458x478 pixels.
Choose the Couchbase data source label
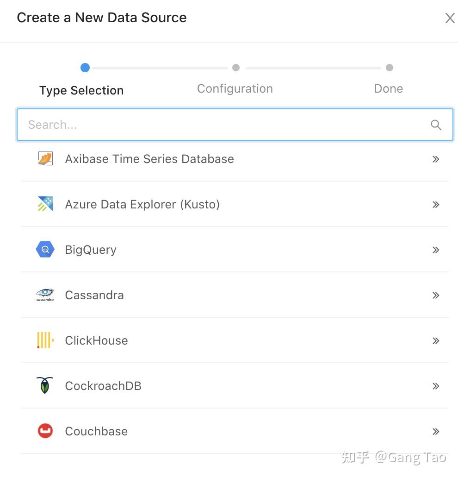(x=96, y=431)
